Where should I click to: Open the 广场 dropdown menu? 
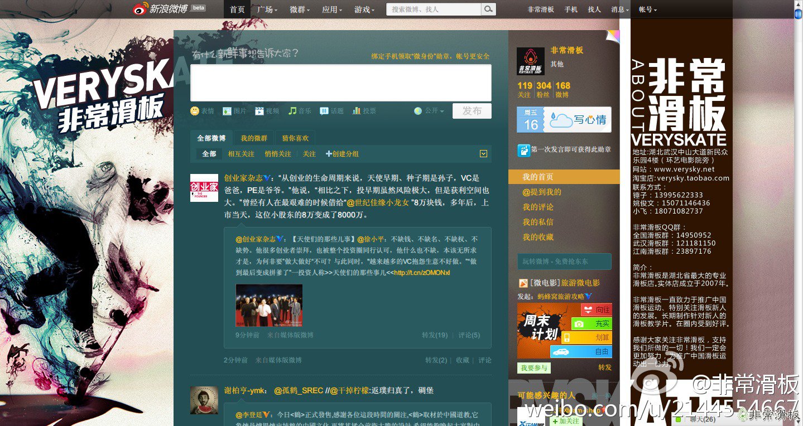[x=267, y=9]
